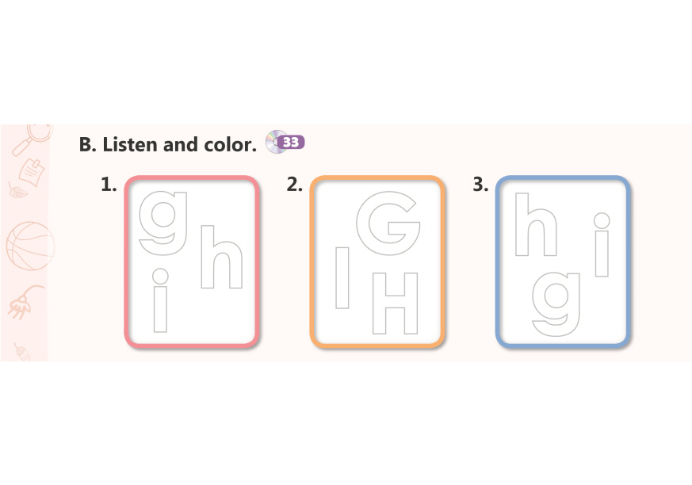Click the magnifying glass sidebar icon

[x=31, y=137]
